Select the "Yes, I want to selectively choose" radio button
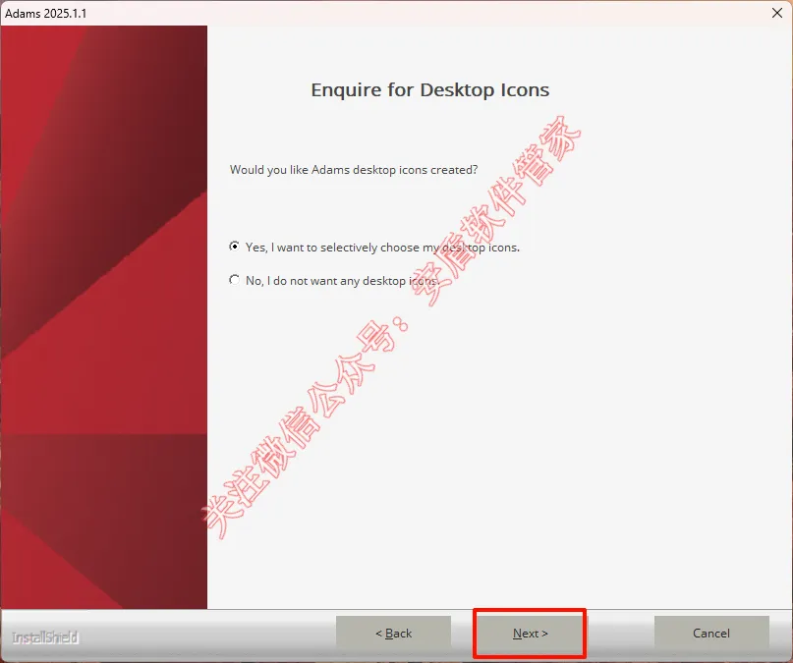 point(234,247)
